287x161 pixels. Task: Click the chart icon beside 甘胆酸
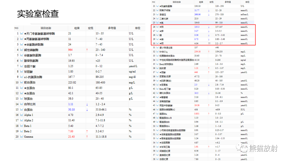(22, 72)
